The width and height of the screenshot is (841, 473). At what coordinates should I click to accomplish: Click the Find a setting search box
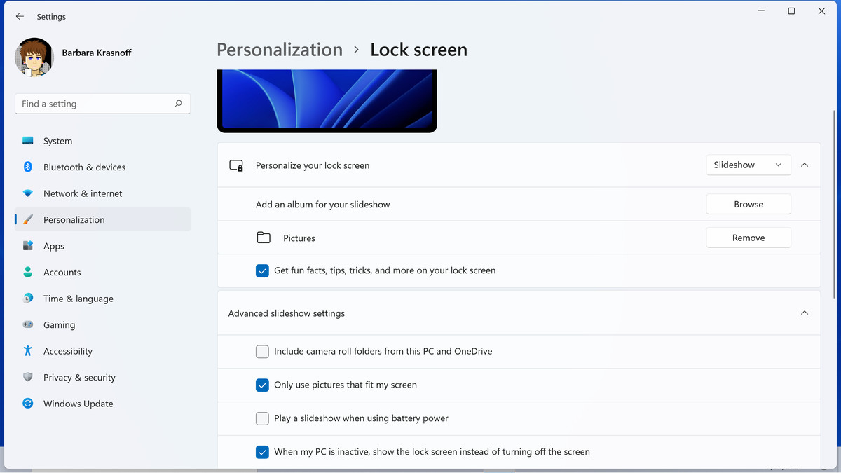102,104
